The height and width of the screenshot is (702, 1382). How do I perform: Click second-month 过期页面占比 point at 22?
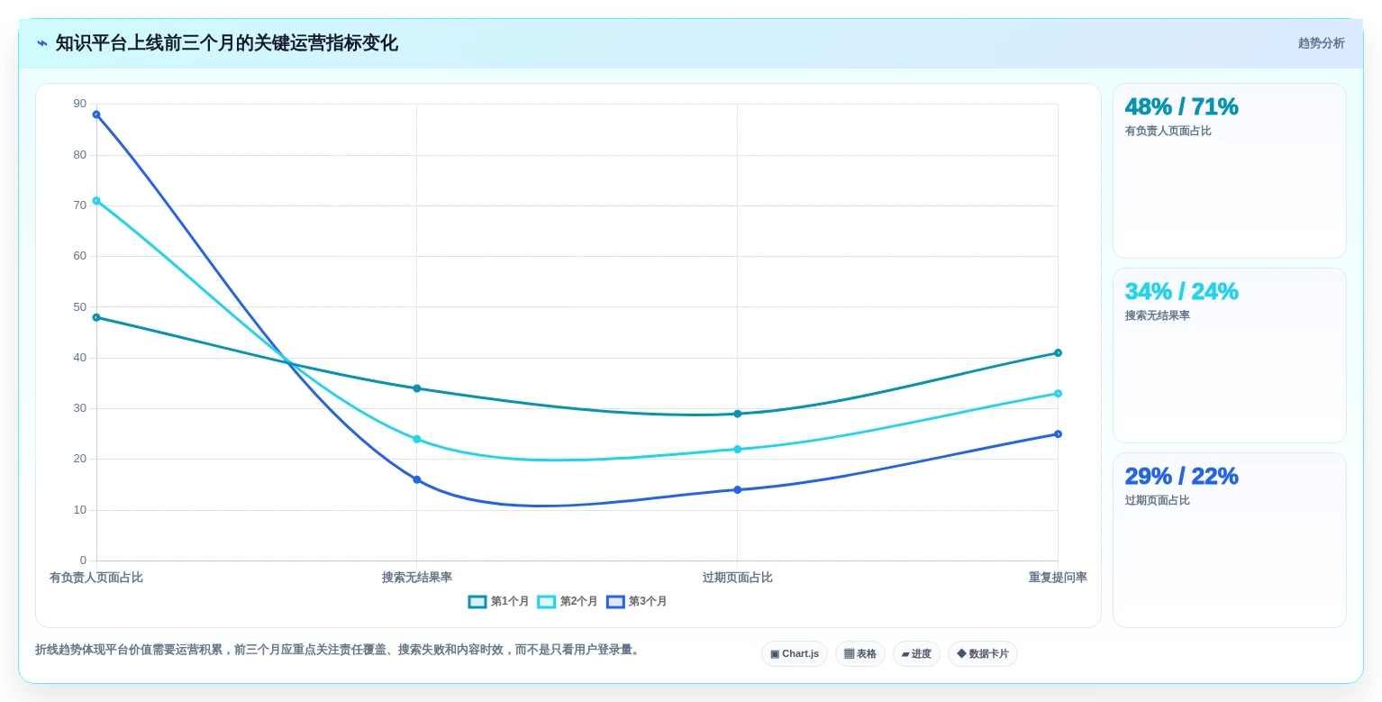737,449
